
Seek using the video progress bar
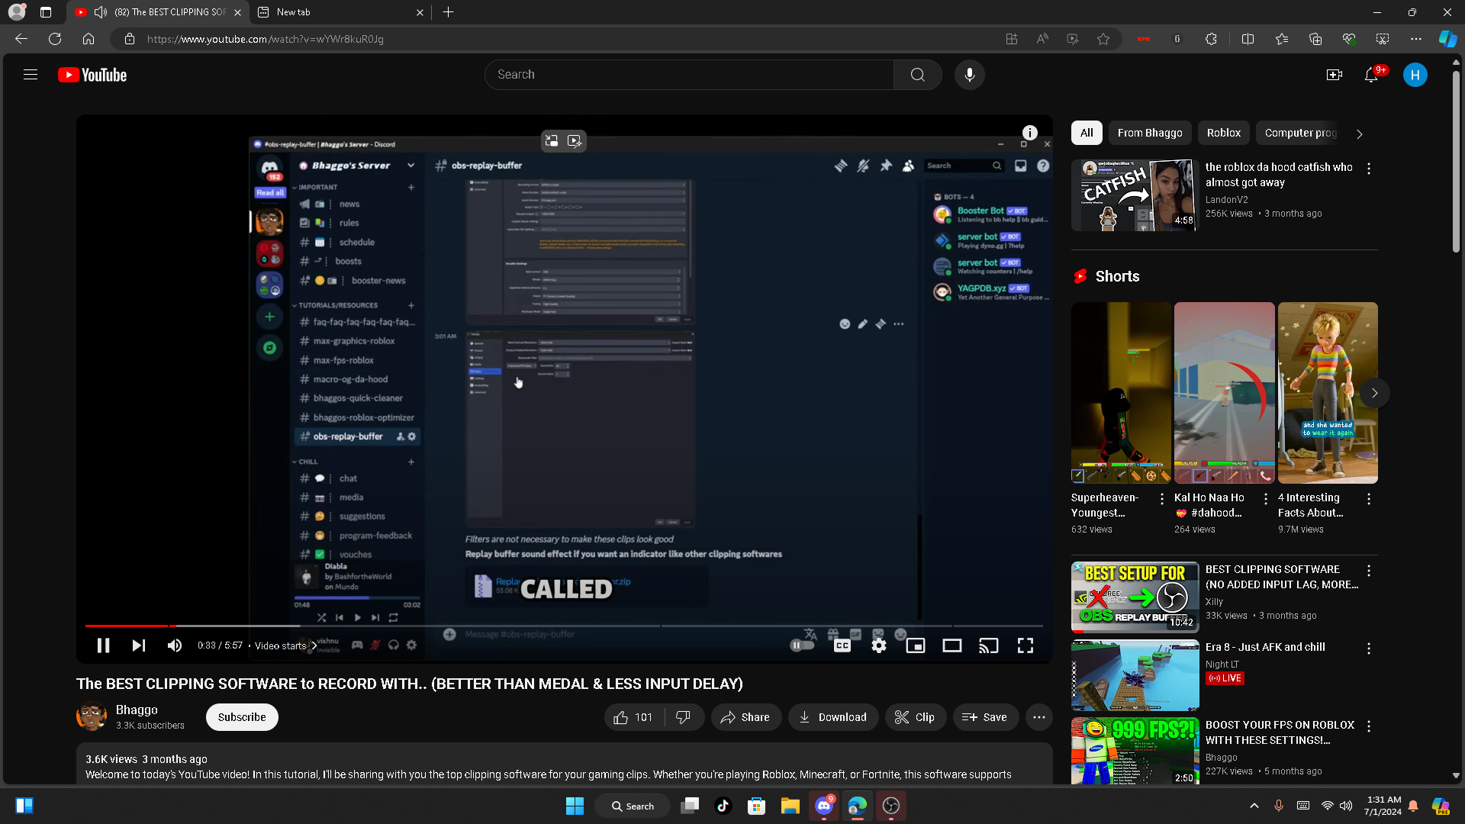[564, 626]
